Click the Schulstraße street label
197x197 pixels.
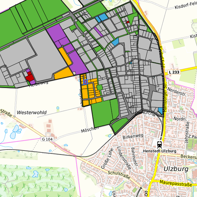point(119,175)
